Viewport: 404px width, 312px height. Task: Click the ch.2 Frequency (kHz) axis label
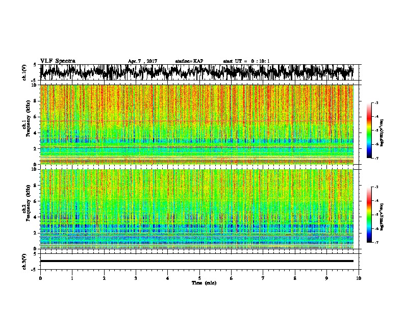[27, 203]
